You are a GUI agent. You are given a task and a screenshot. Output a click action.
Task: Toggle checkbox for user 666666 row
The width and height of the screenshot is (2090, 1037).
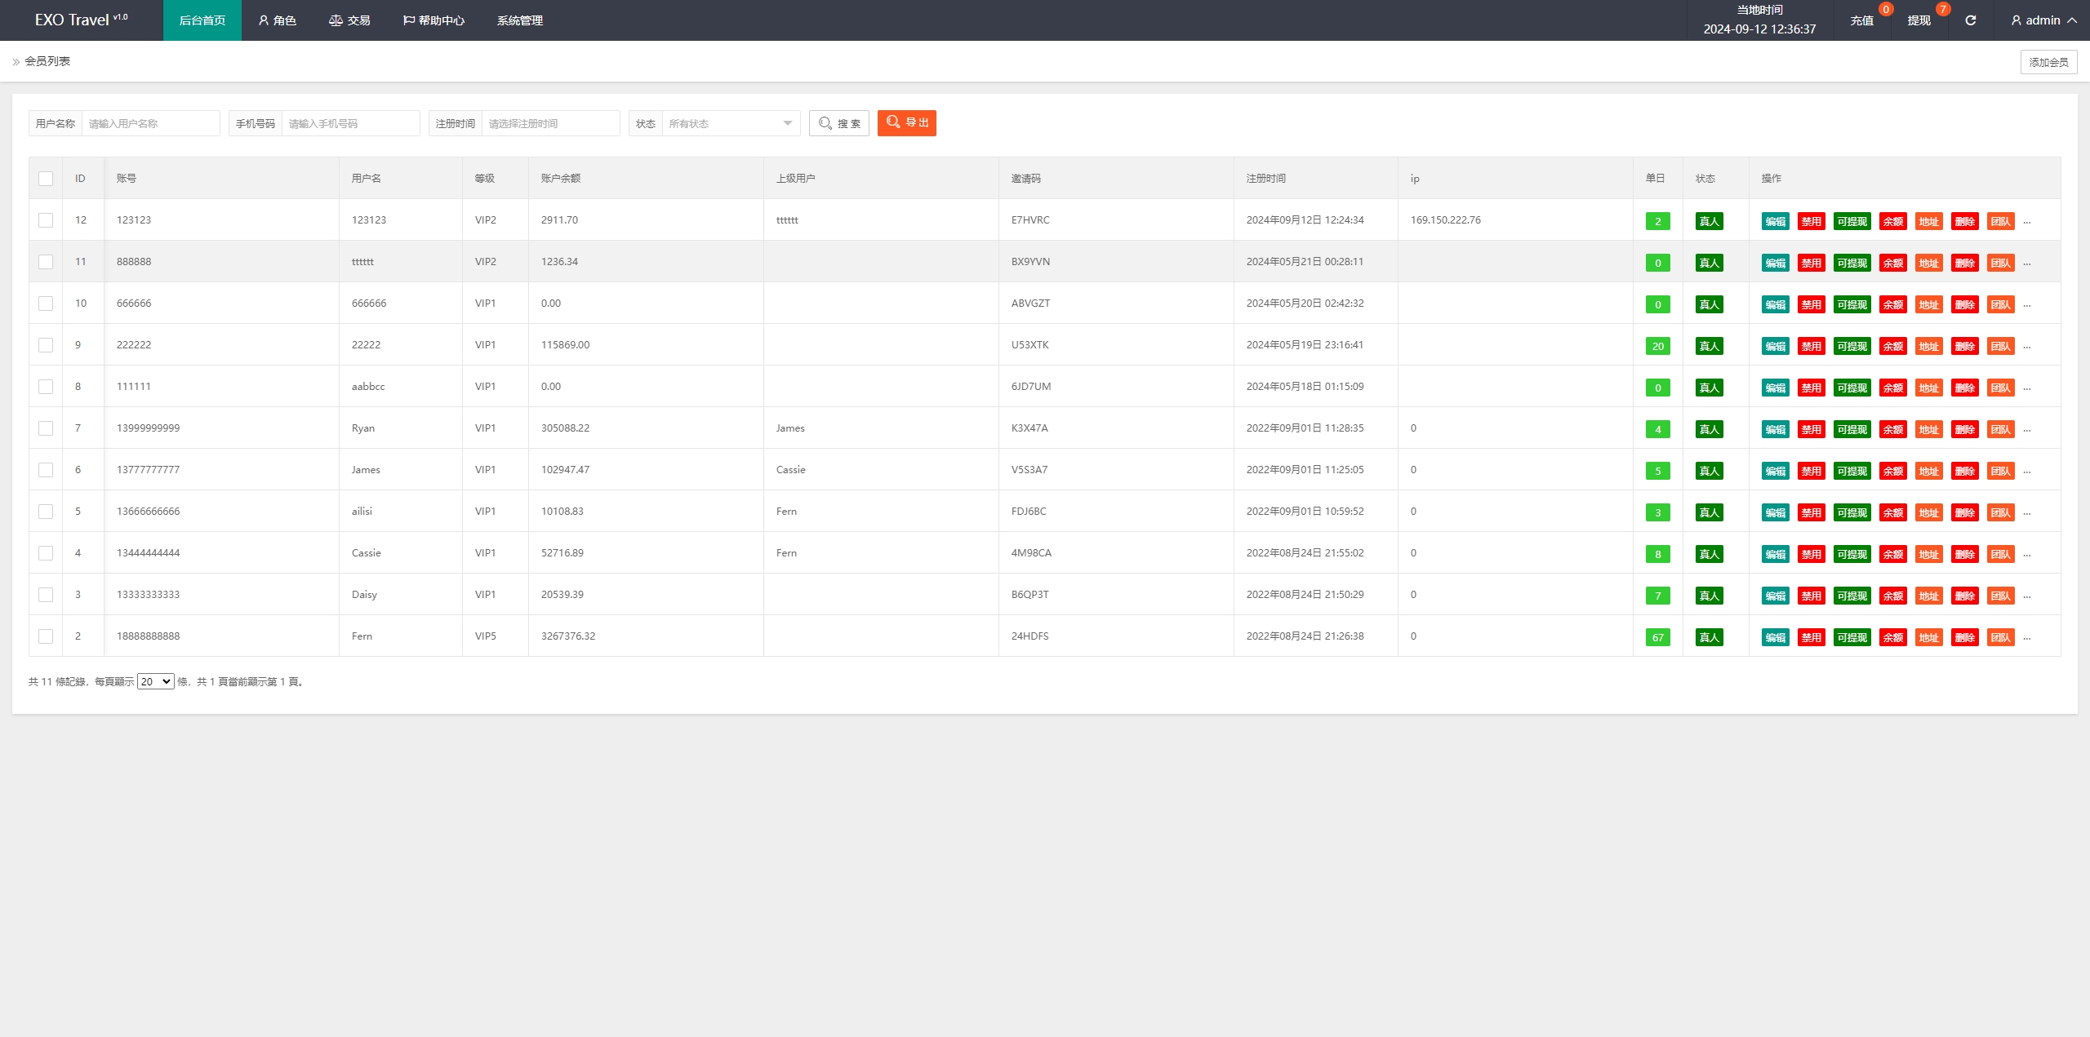pos(46,303)
